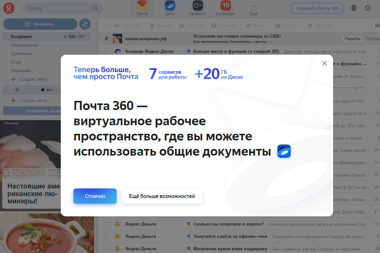380x253 pixels.
Task: Open the Ещё services menu
Action: coord(254,9)
